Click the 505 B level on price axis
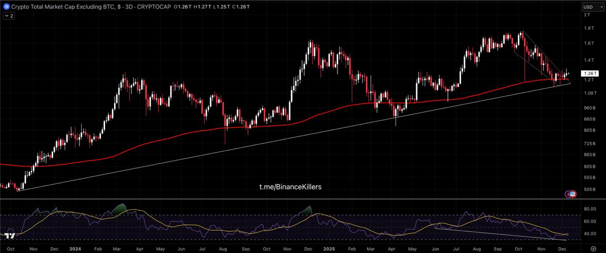This screenshot has height=253, width=606. [x=590, y=190]
